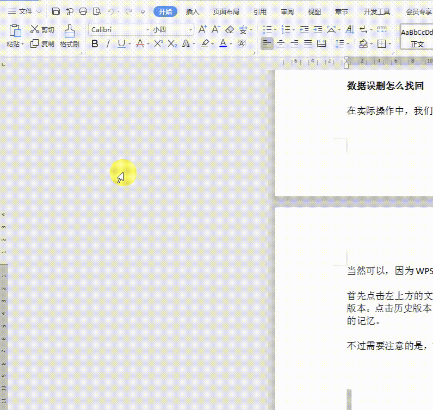The height and width of the screenshot is (410, 433).
Task: Switch to the 章节 tab
Action: [341, 11]
